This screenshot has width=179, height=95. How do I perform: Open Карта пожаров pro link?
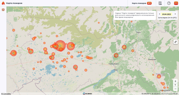pos(142,3)
